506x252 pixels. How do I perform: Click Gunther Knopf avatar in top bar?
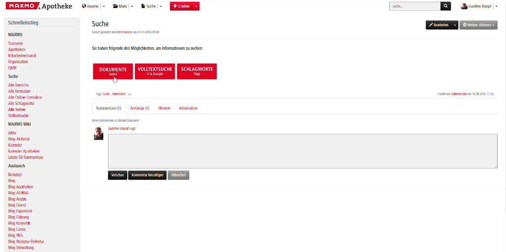coord(464,6)
